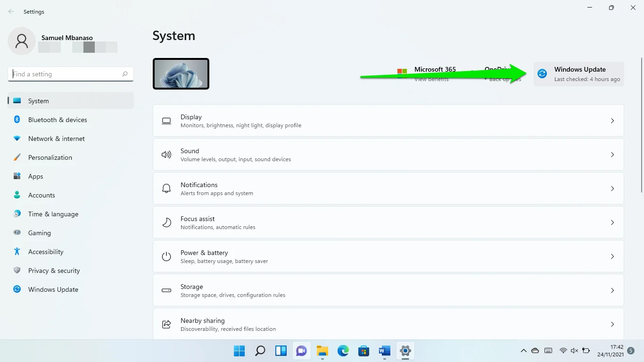Expand Display row chevron
The height and width of the screenshot is (362, 644).
pyautogui.click(x=612, y=121)
